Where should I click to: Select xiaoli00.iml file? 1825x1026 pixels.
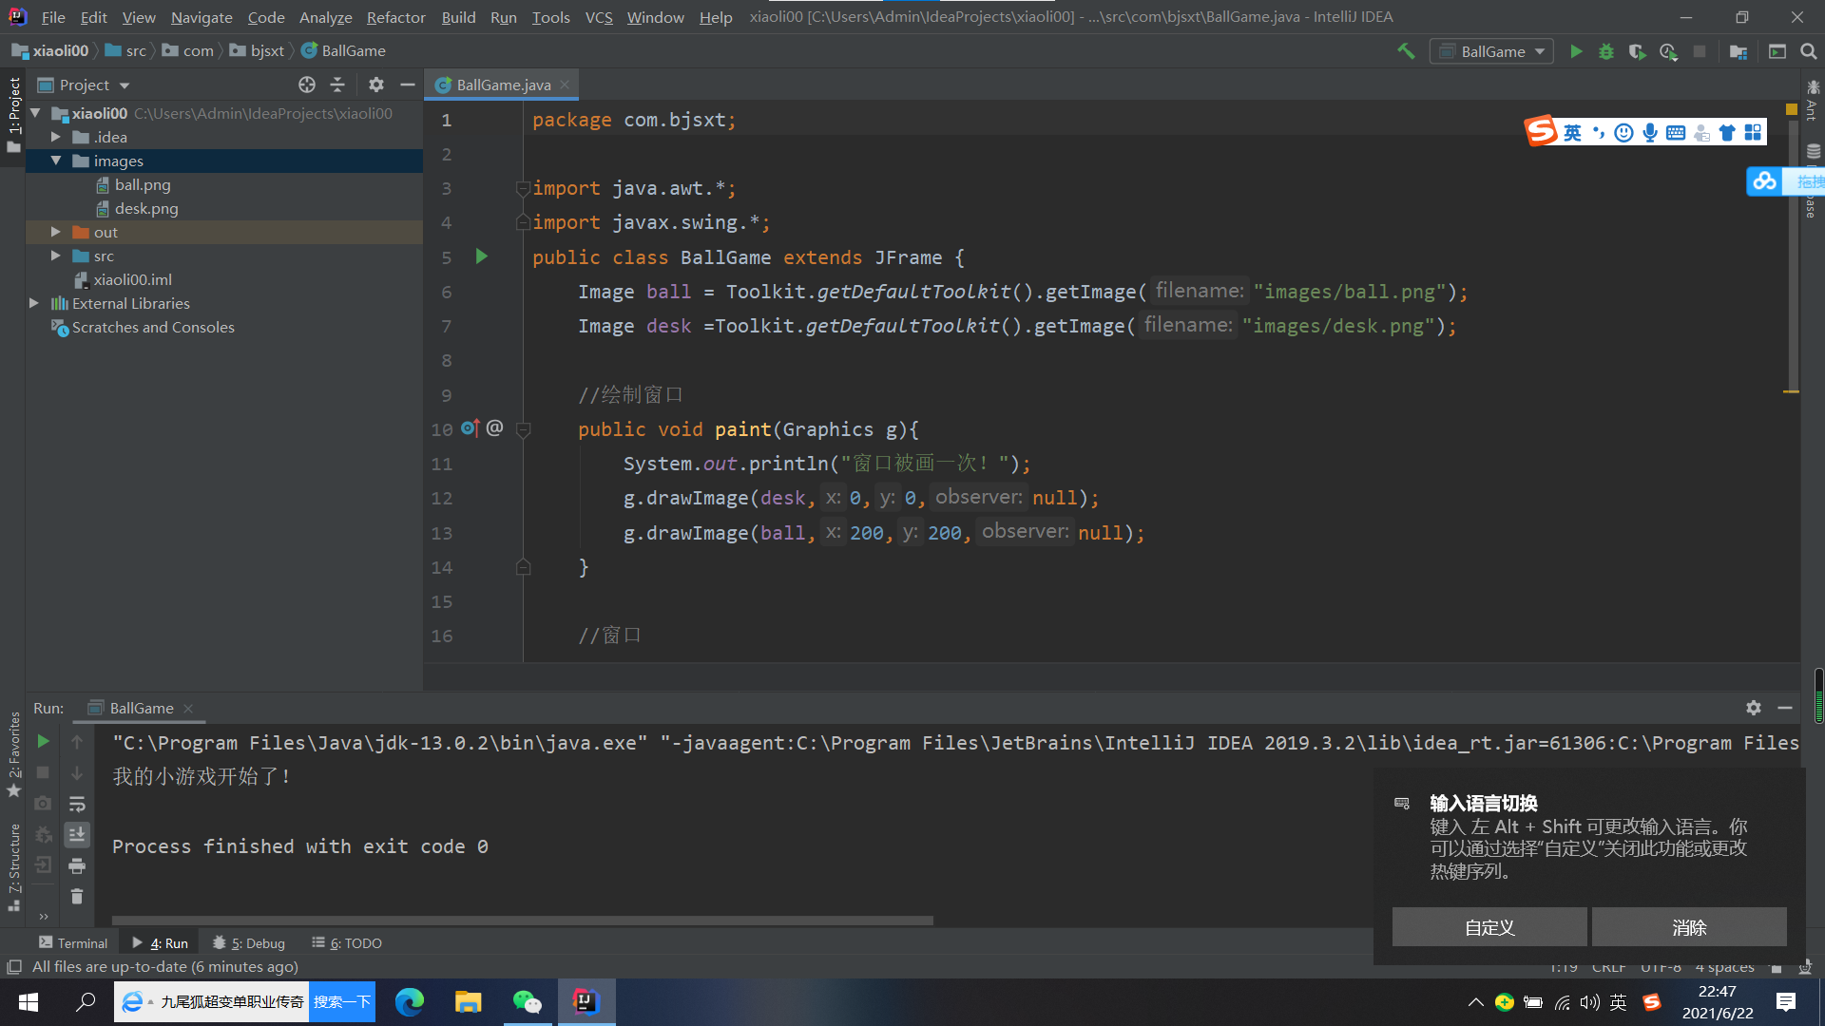click(132, 279)
